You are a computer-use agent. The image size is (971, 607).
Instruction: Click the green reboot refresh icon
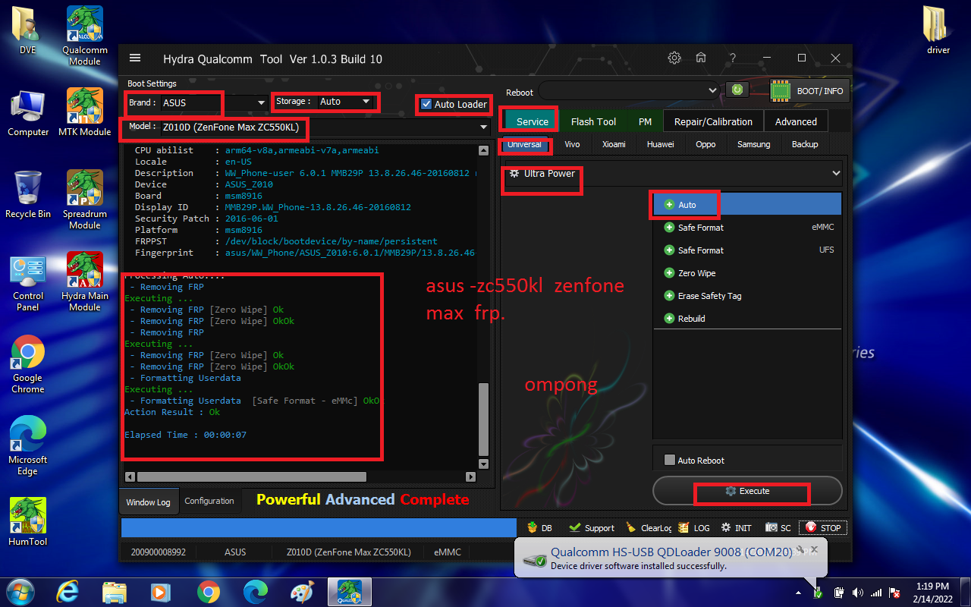[737, 90]
